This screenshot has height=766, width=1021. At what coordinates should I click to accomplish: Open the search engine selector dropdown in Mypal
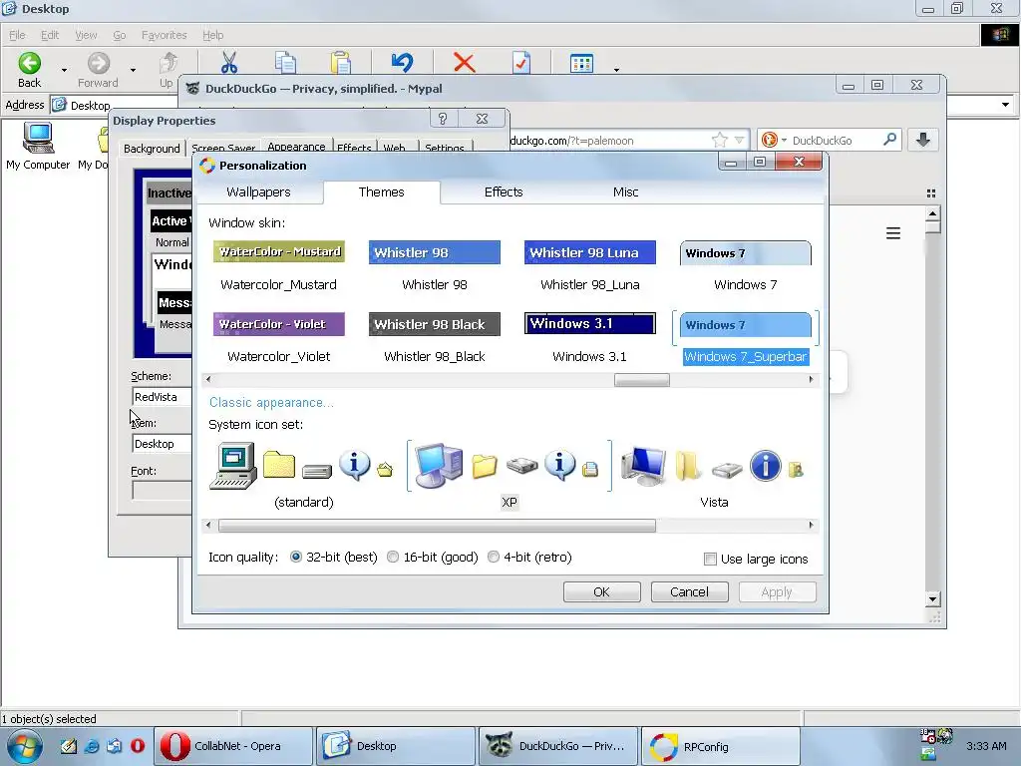[784, 140]
